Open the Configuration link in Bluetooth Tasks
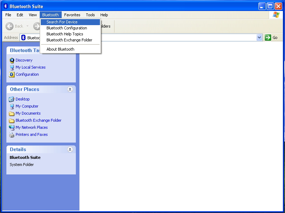Viewport: 285px width, 213px height. click(27, 74)
